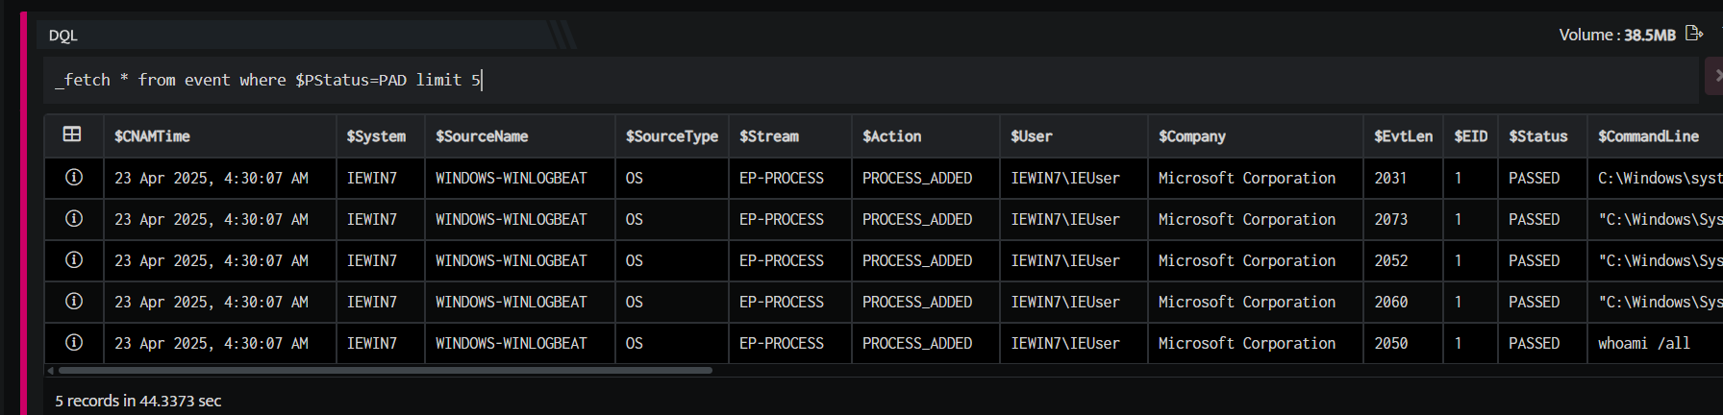Click the scrollbar left arrow
Viewport: 1723px width, 415px height.
[x=50, y=370]
